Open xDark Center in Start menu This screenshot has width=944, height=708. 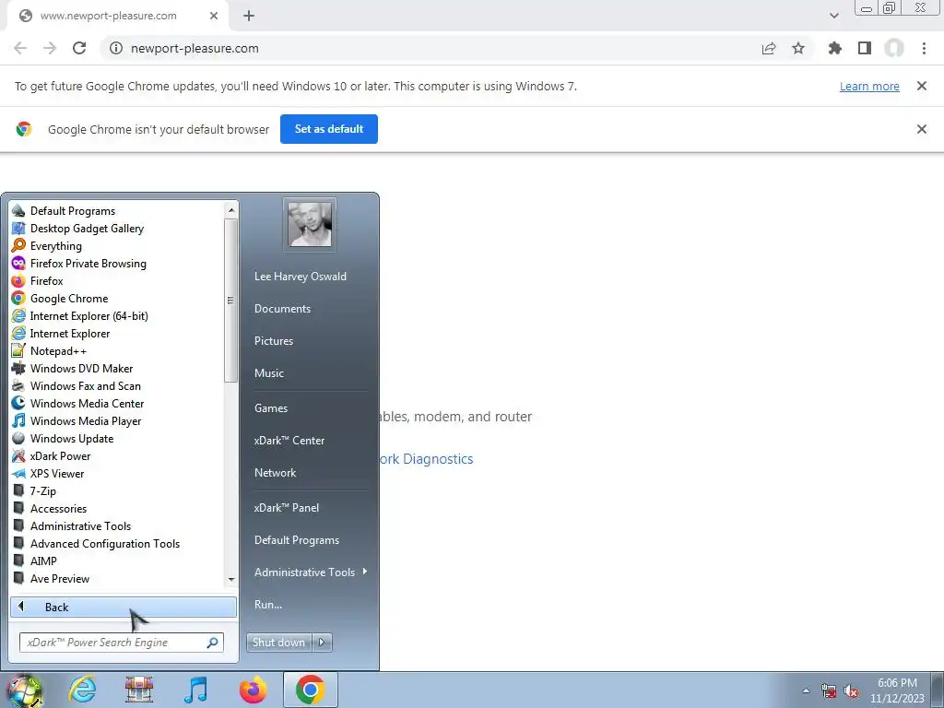[x=289, y=441]
